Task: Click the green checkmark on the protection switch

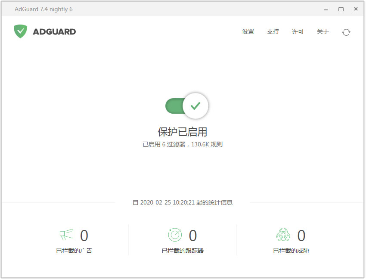Action: [x=196, y=105]
